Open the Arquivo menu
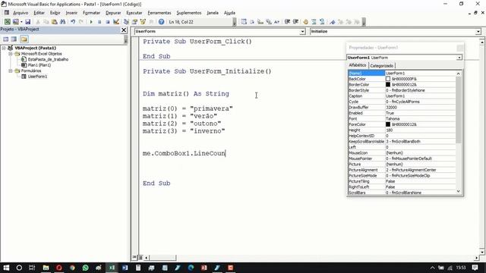This screenshot has width=486, height=273. [x=21, y=13]
